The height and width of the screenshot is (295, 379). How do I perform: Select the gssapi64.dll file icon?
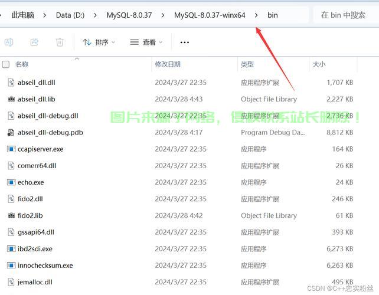click(x=11, y=232)
